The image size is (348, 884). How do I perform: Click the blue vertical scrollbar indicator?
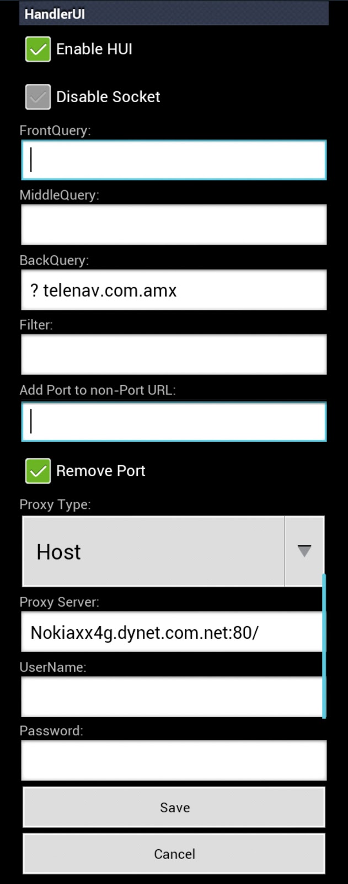(324, 645)
